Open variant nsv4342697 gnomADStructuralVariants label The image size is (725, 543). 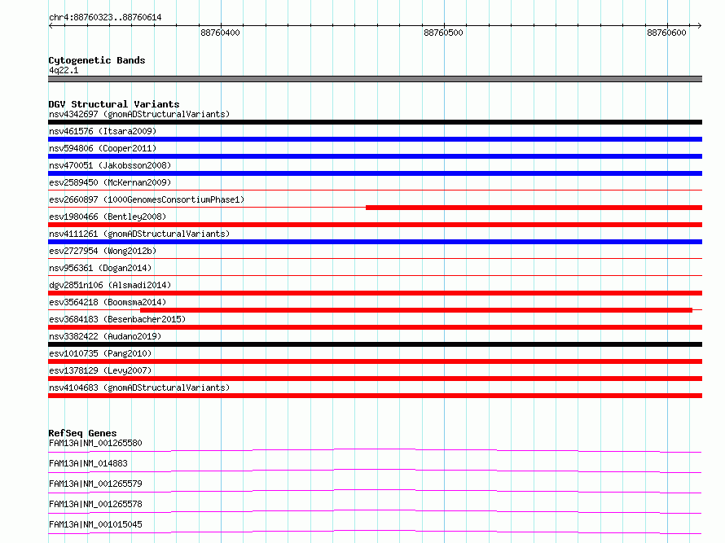(139, 114)
